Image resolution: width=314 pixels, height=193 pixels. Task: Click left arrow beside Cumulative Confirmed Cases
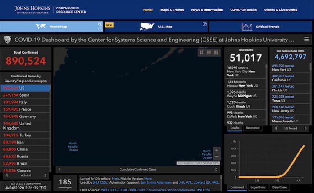pos(60,169)
